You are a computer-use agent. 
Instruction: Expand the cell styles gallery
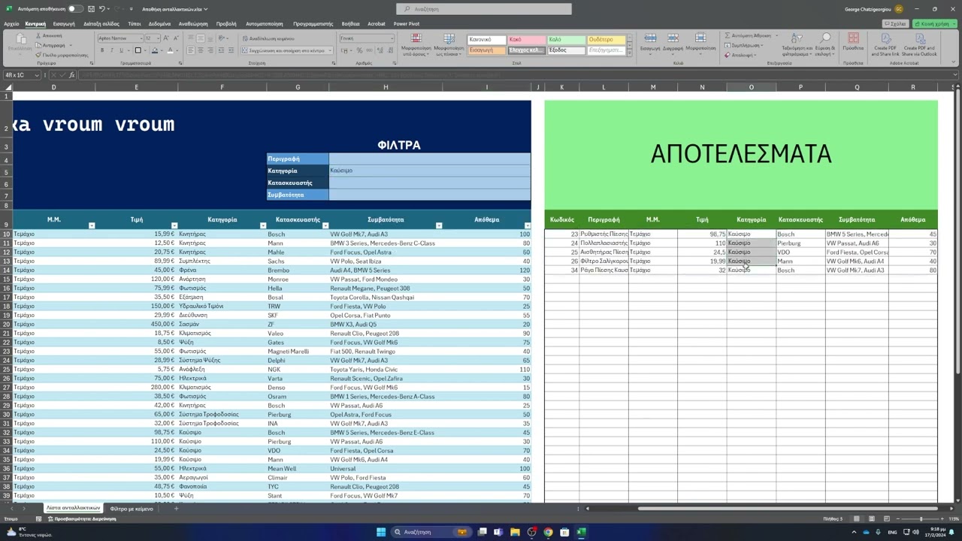coord(630,53)
